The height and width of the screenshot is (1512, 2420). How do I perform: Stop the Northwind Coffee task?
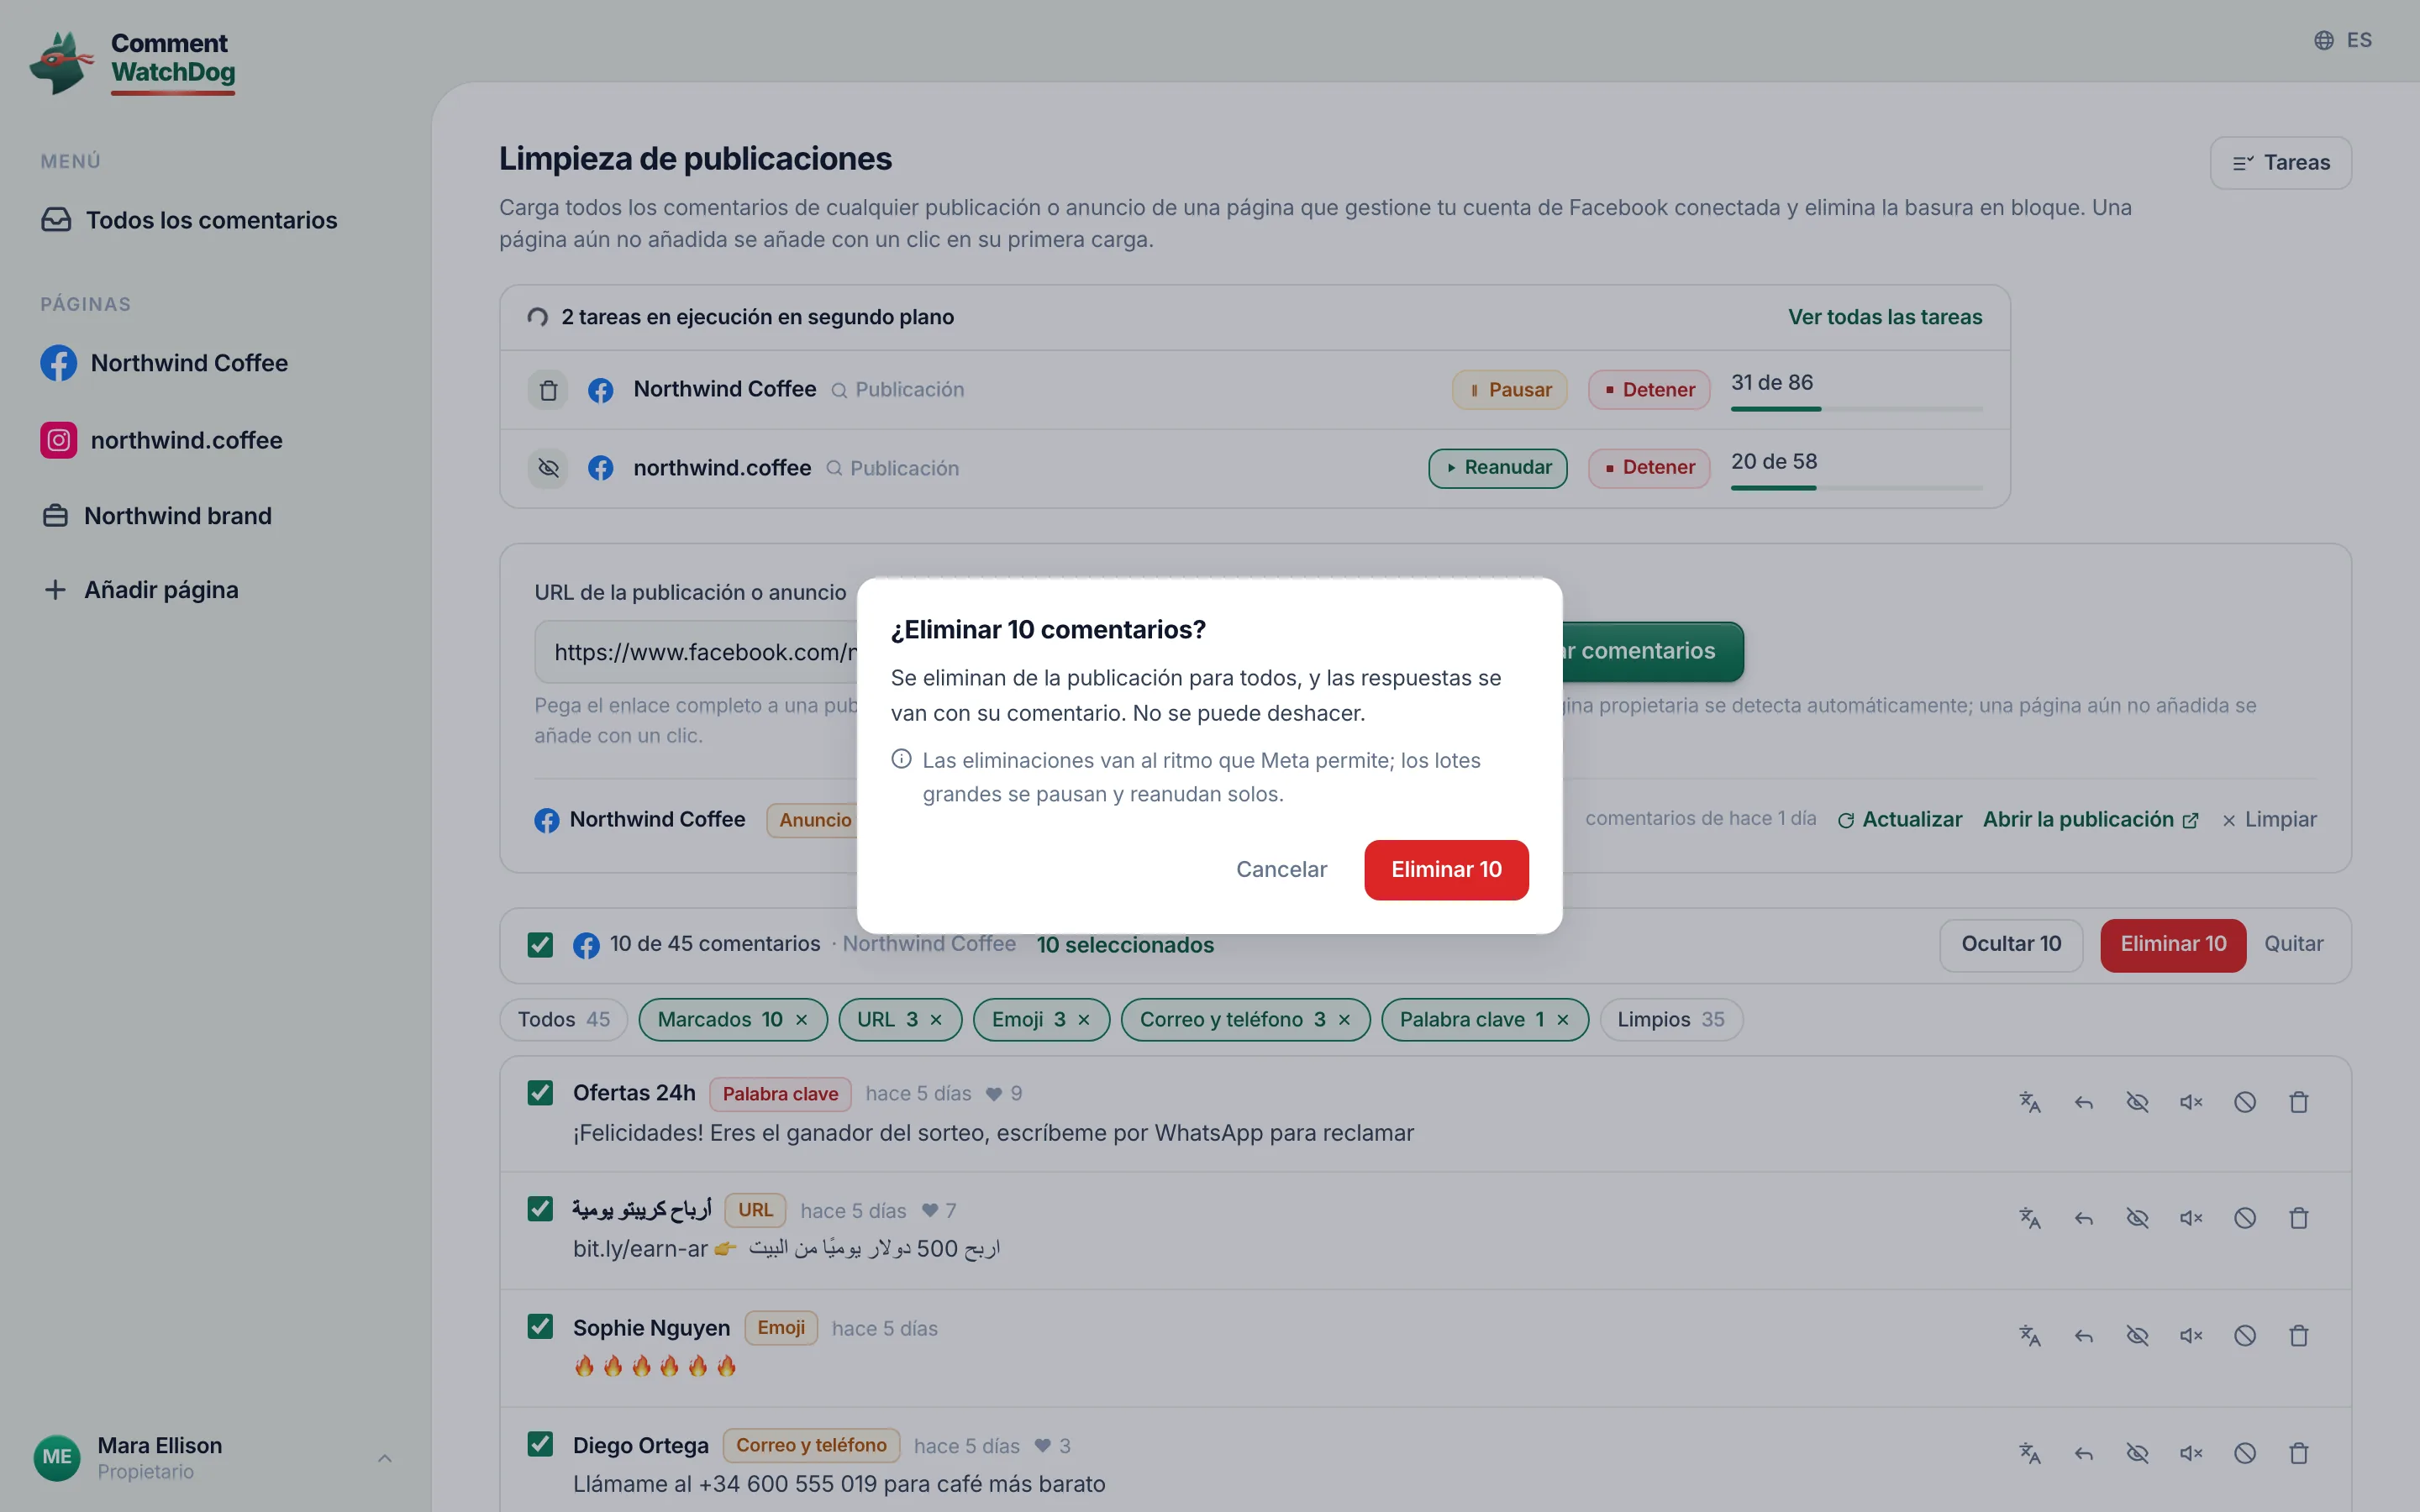[1649, 390]
